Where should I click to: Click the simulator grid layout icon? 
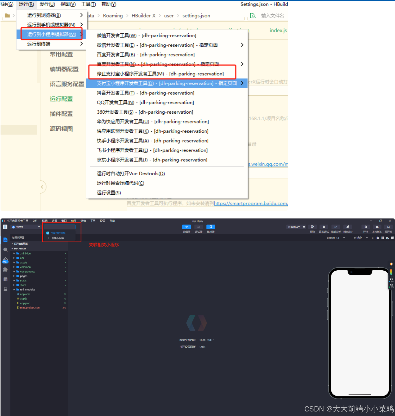pyautogui.click(x=383, y=238)
